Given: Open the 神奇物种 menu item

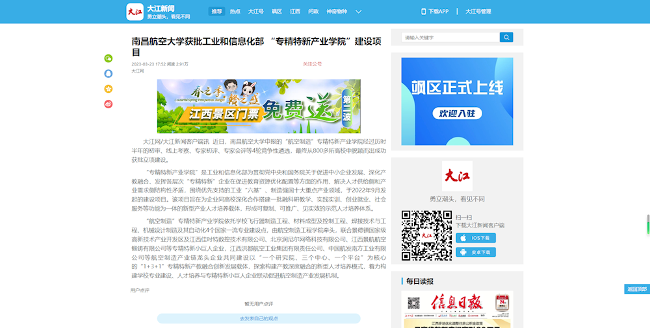Looking at the screenshot, I should tap(336, 12).
